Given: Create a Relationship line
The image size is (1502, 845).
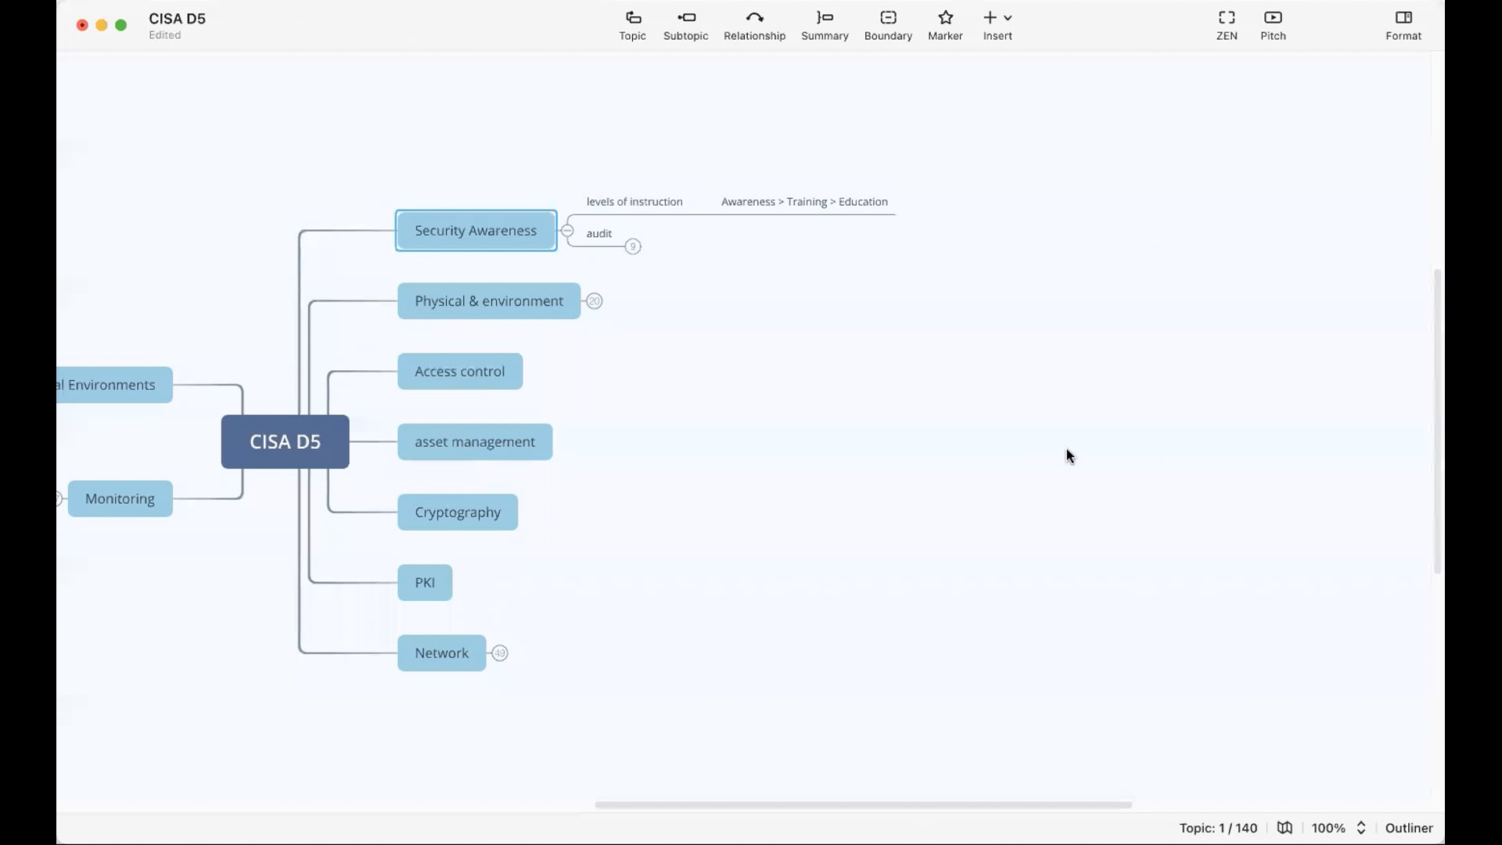Looking at the screenshot, I should (x=754, y=25).
